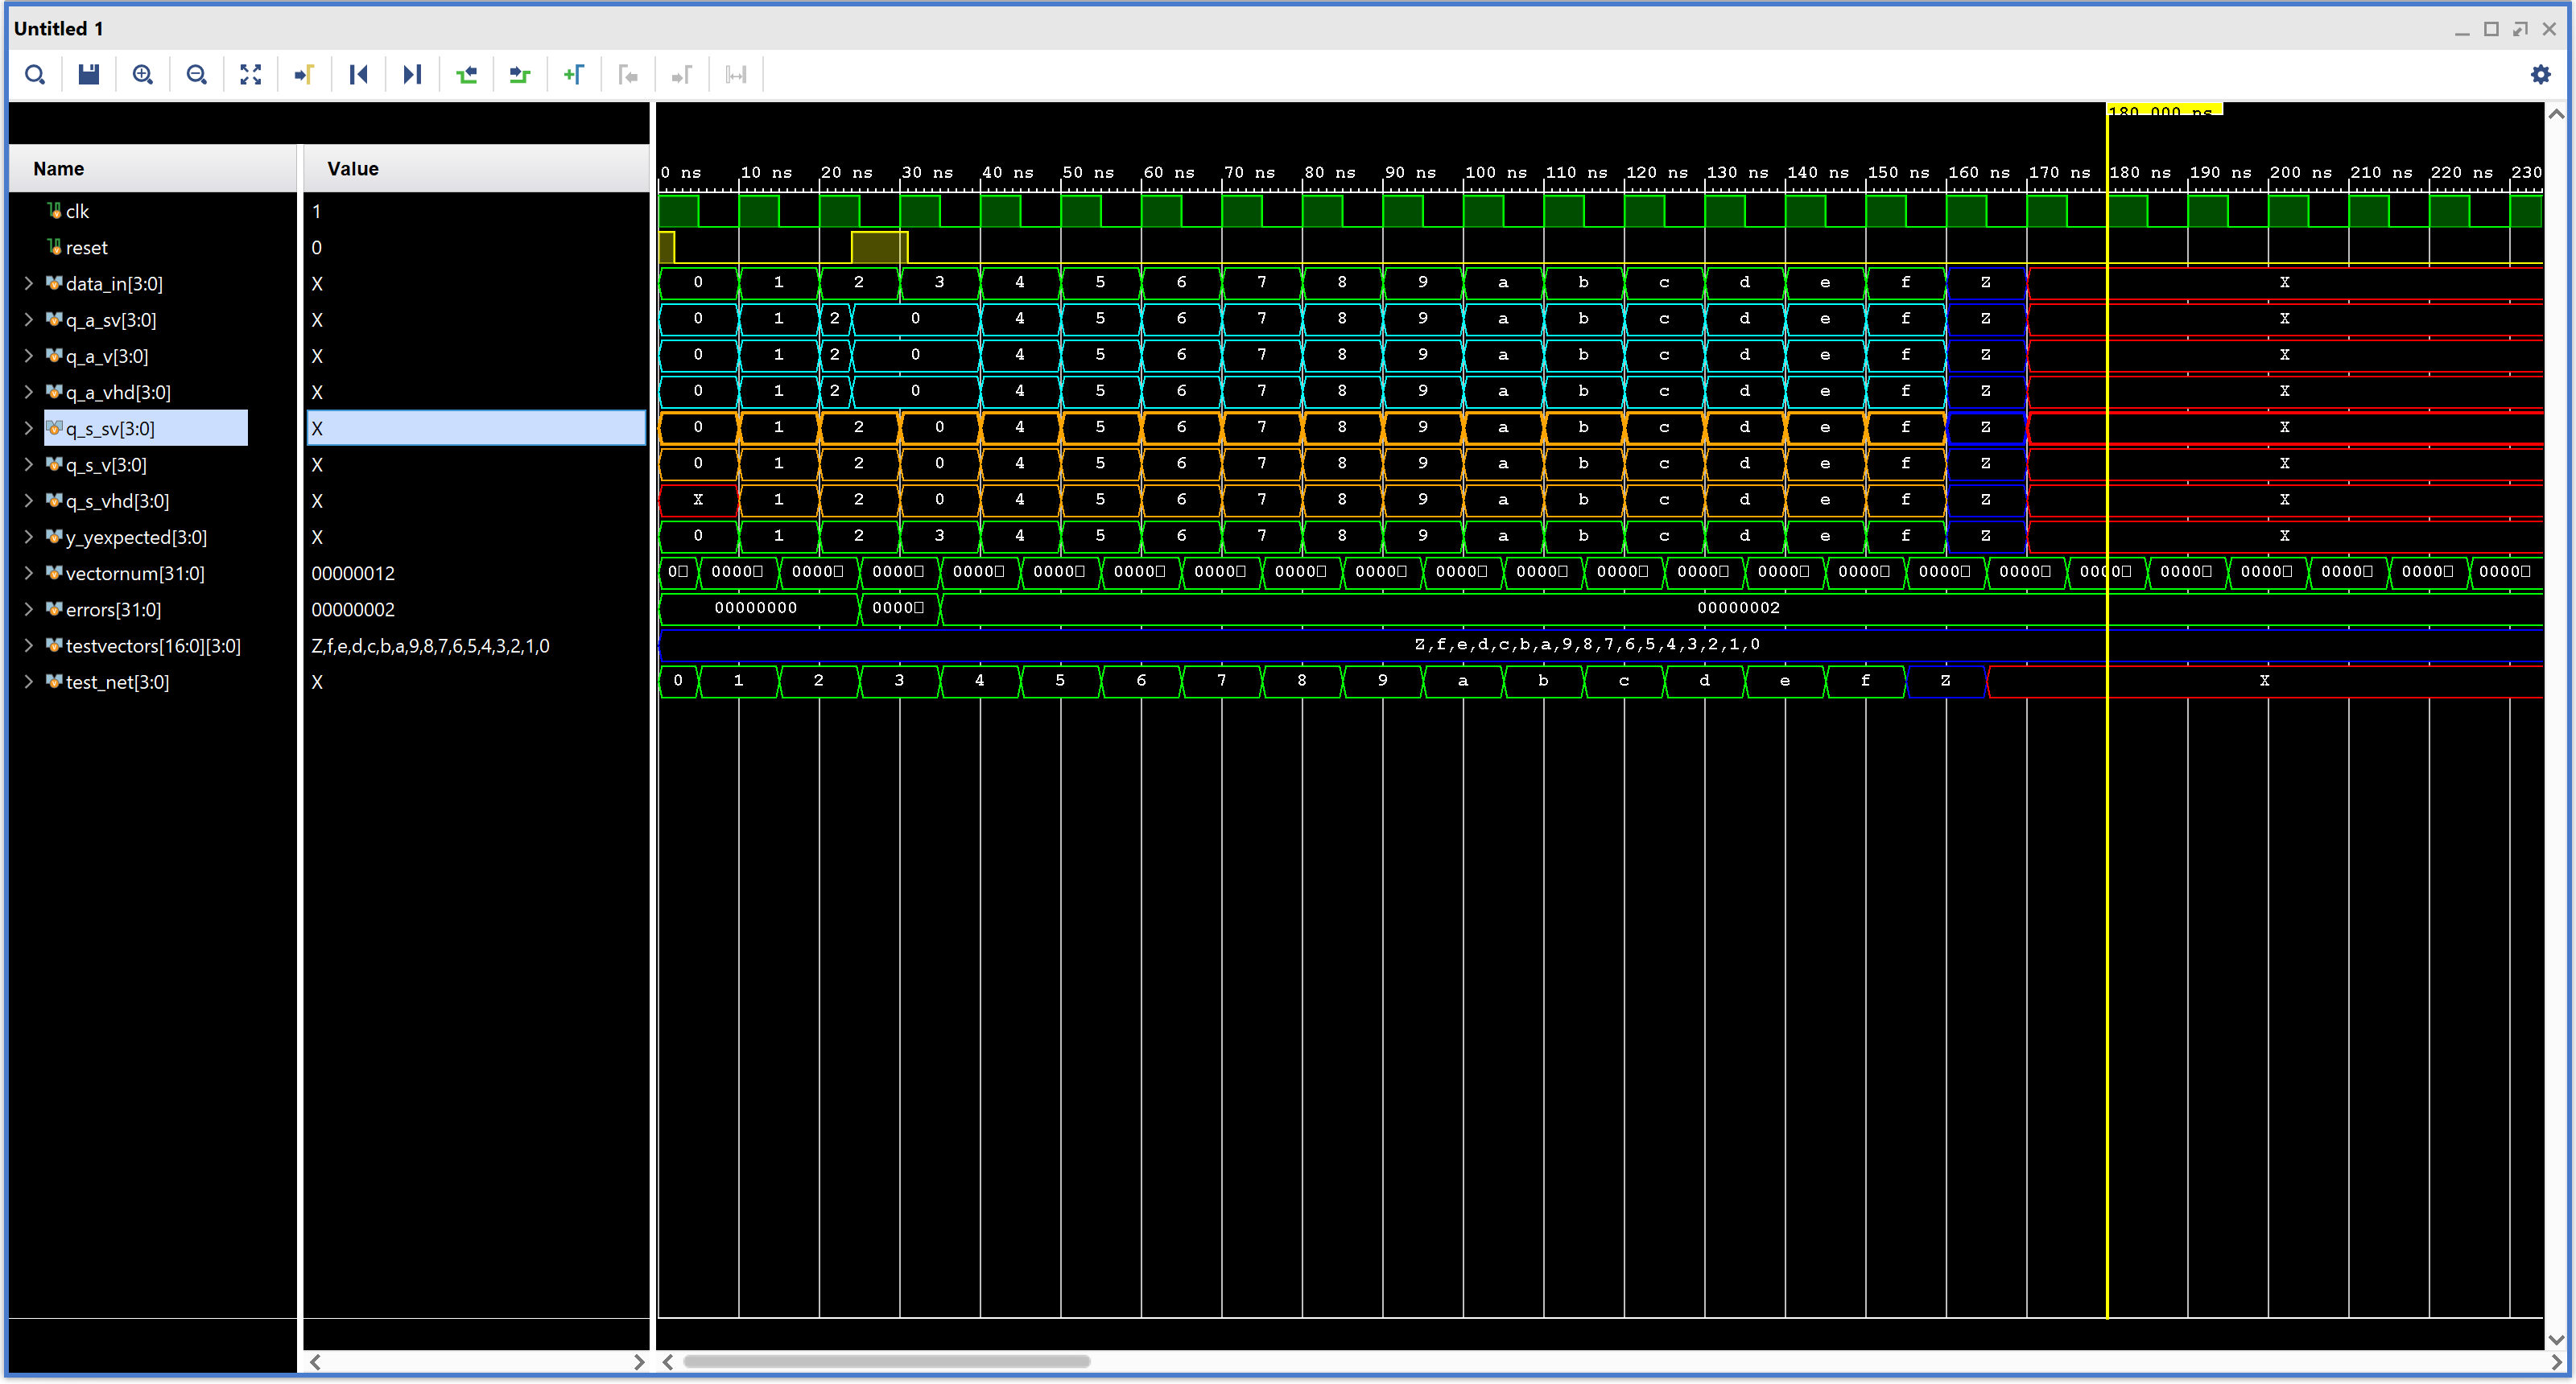
Task: Save the waveform configuration
Action: pos(89,75)
